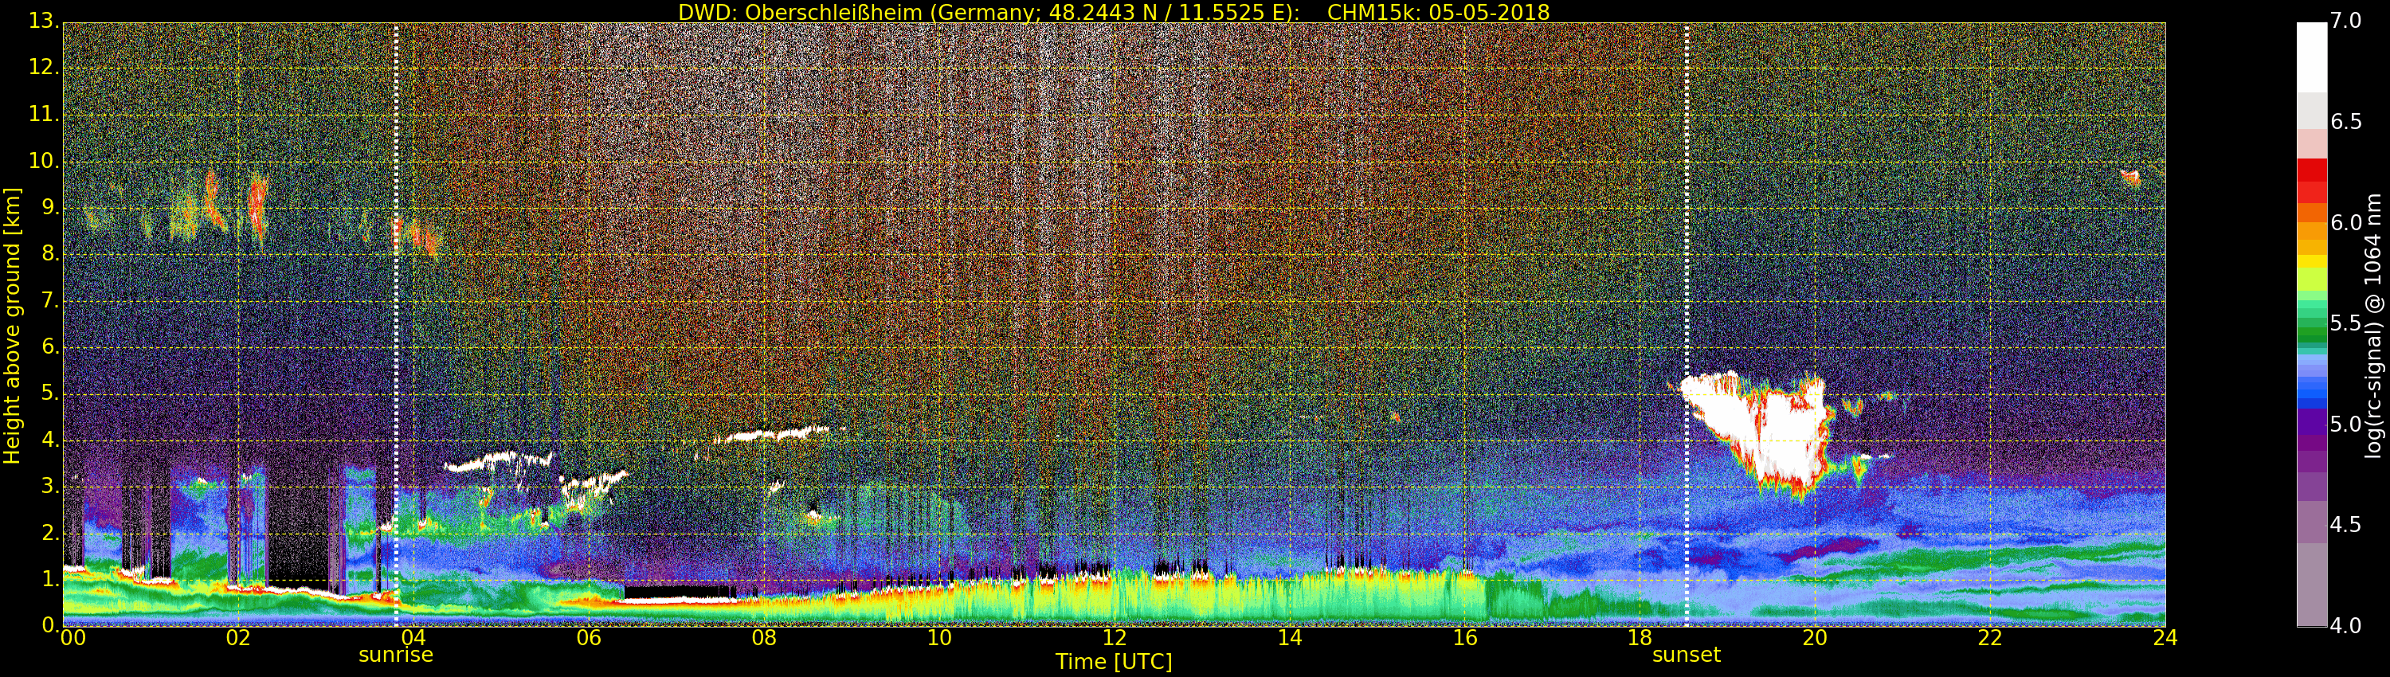Click the time axis tick label '12'
The width and height of the screenshot is (2390, 677).
[1115, 638]
